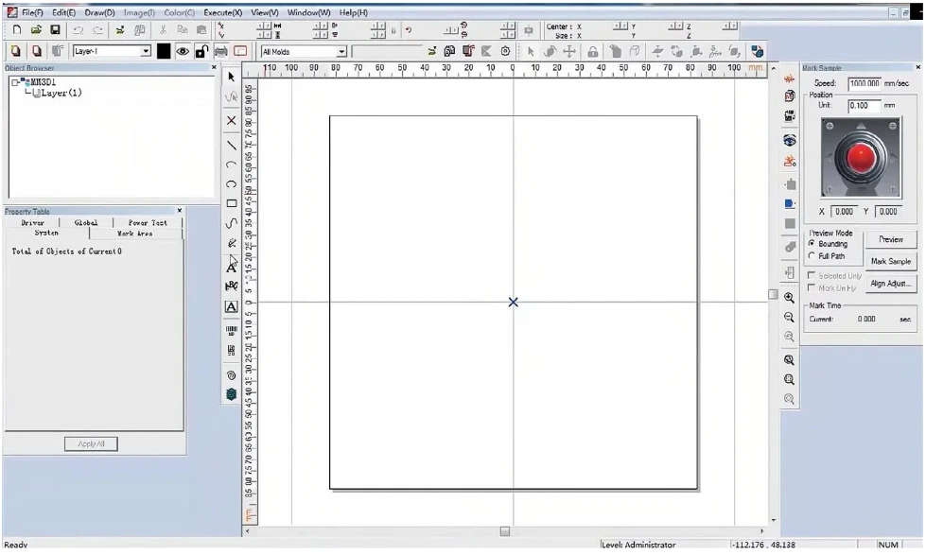The height and width of the screenshot is (555, 926).
Task: Open the Execute menu
Action: click(222, 12)
